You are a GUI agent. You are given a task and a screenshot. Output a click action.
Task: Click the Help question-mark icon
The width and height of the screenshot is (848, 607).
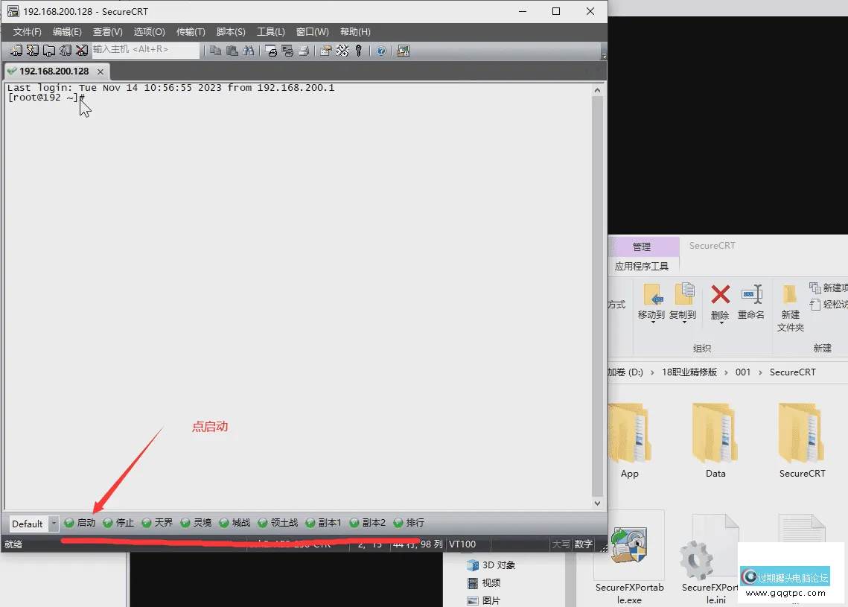(x=380, y=50)
